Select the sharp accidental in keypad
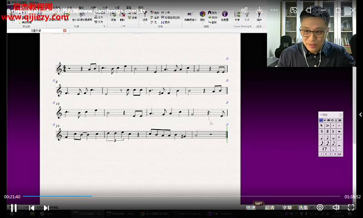This screenshot has width=363, height=218. pos(327,131)
